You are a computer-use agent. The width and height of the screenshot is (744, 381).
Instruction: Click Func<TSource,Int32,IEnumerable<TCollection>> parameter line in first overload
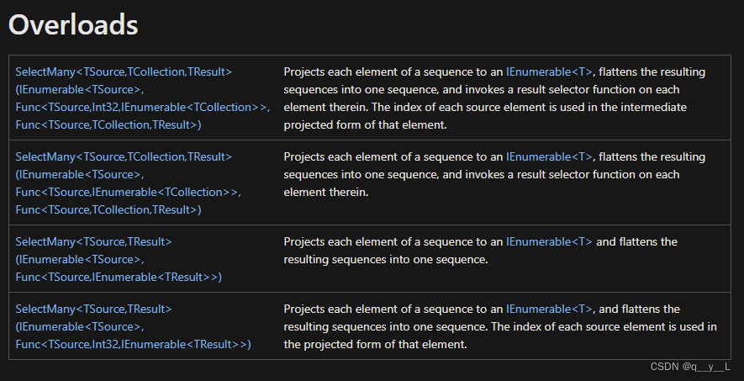(x=142, y=108)
